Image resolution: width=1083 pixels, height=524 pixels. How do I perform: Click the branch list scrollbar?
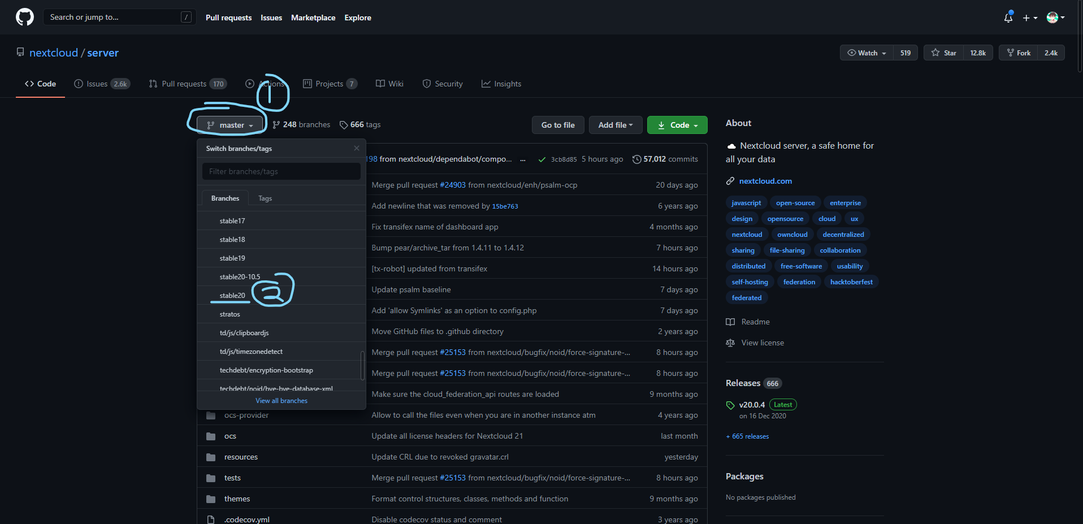(x=362, y=365)
